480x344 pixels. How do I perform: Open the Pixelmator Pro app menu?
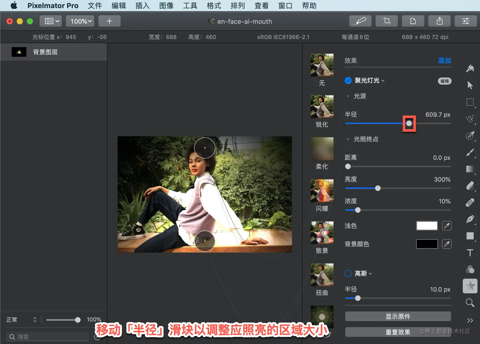(53, 5)
